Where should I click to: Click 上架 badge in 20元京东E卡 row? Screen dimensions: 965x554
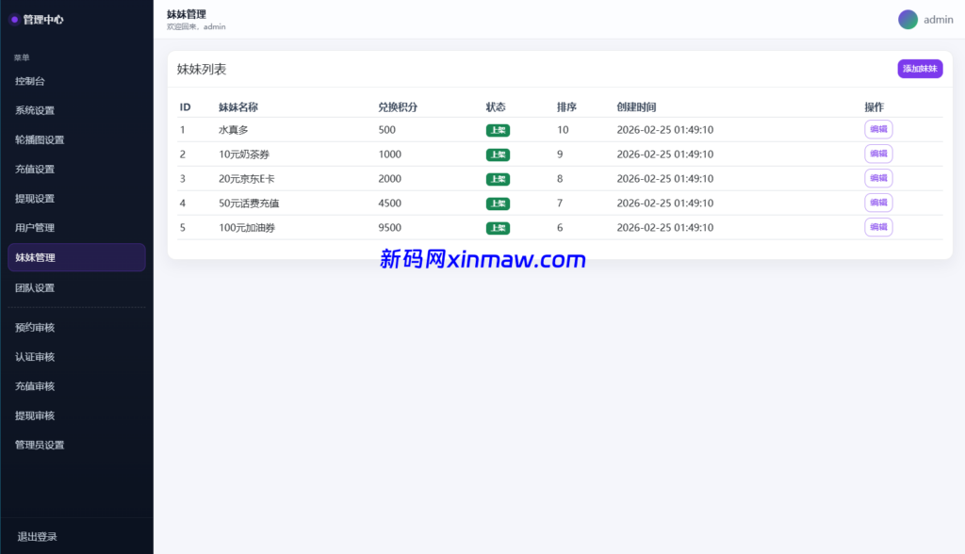click(498, 179)
